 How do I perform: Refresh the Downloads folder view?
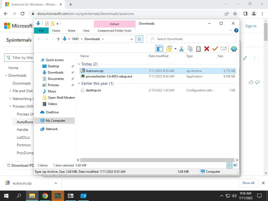coord(139,39)
